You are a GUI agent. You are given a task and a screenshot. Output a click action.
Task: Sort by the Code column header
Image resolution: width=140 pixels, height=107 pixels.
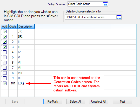[13, 26]
